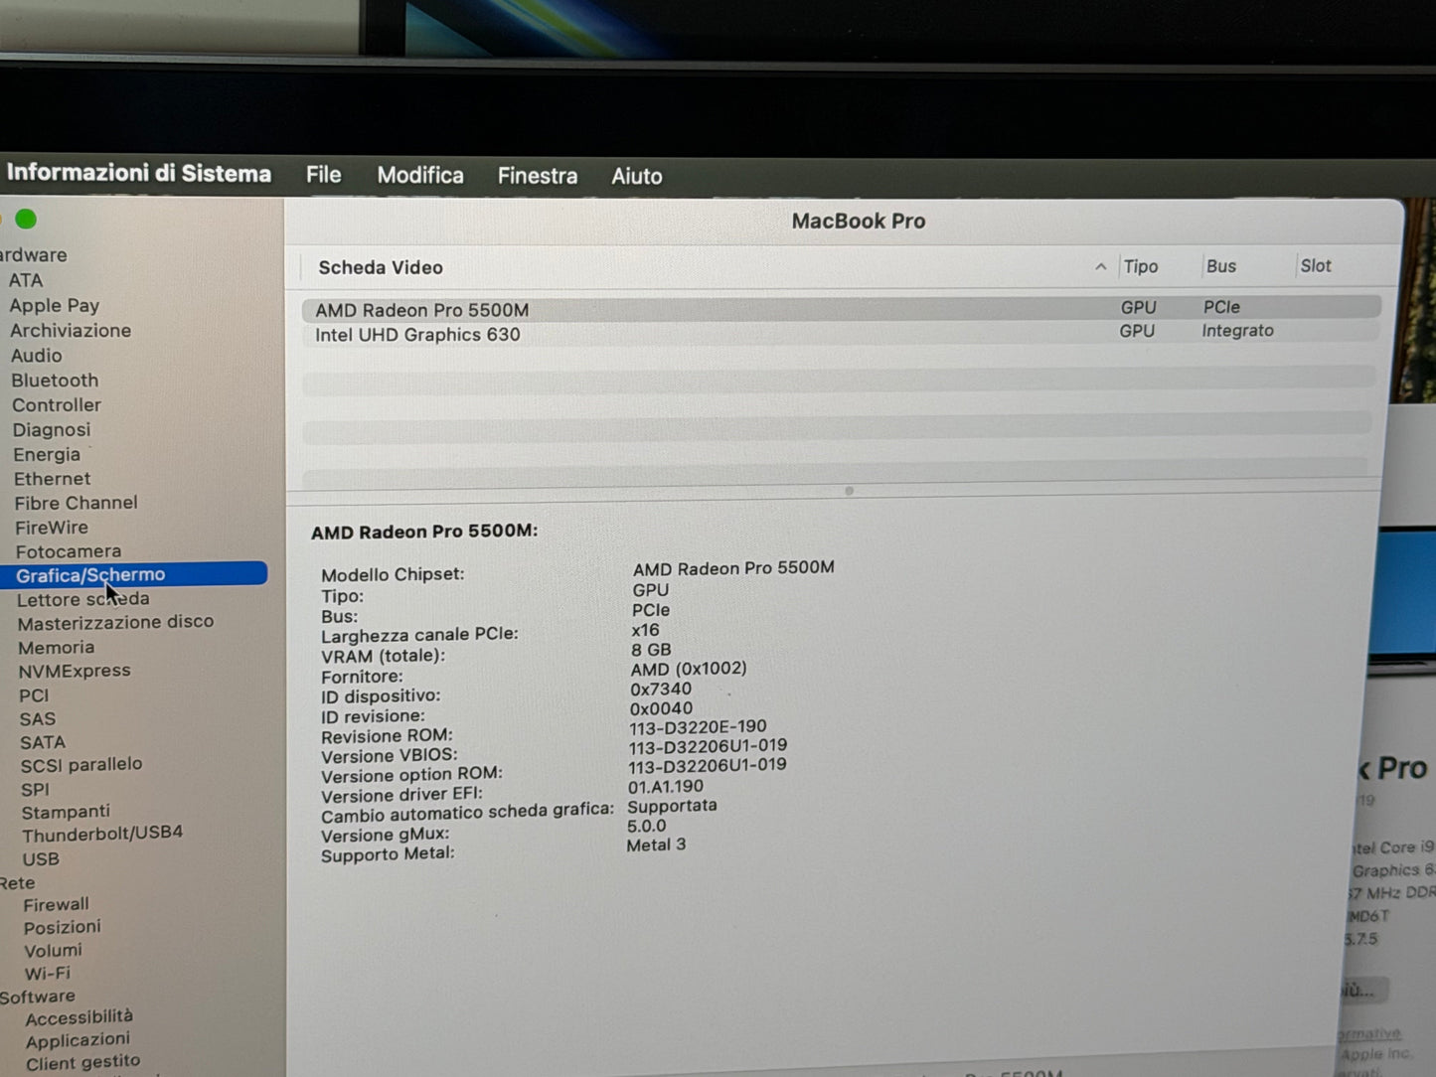The width and height of the screenshot is (1436, 1077).
Task: Collapse the Hardware section in the sidebar
Action: tap(33, 255)
